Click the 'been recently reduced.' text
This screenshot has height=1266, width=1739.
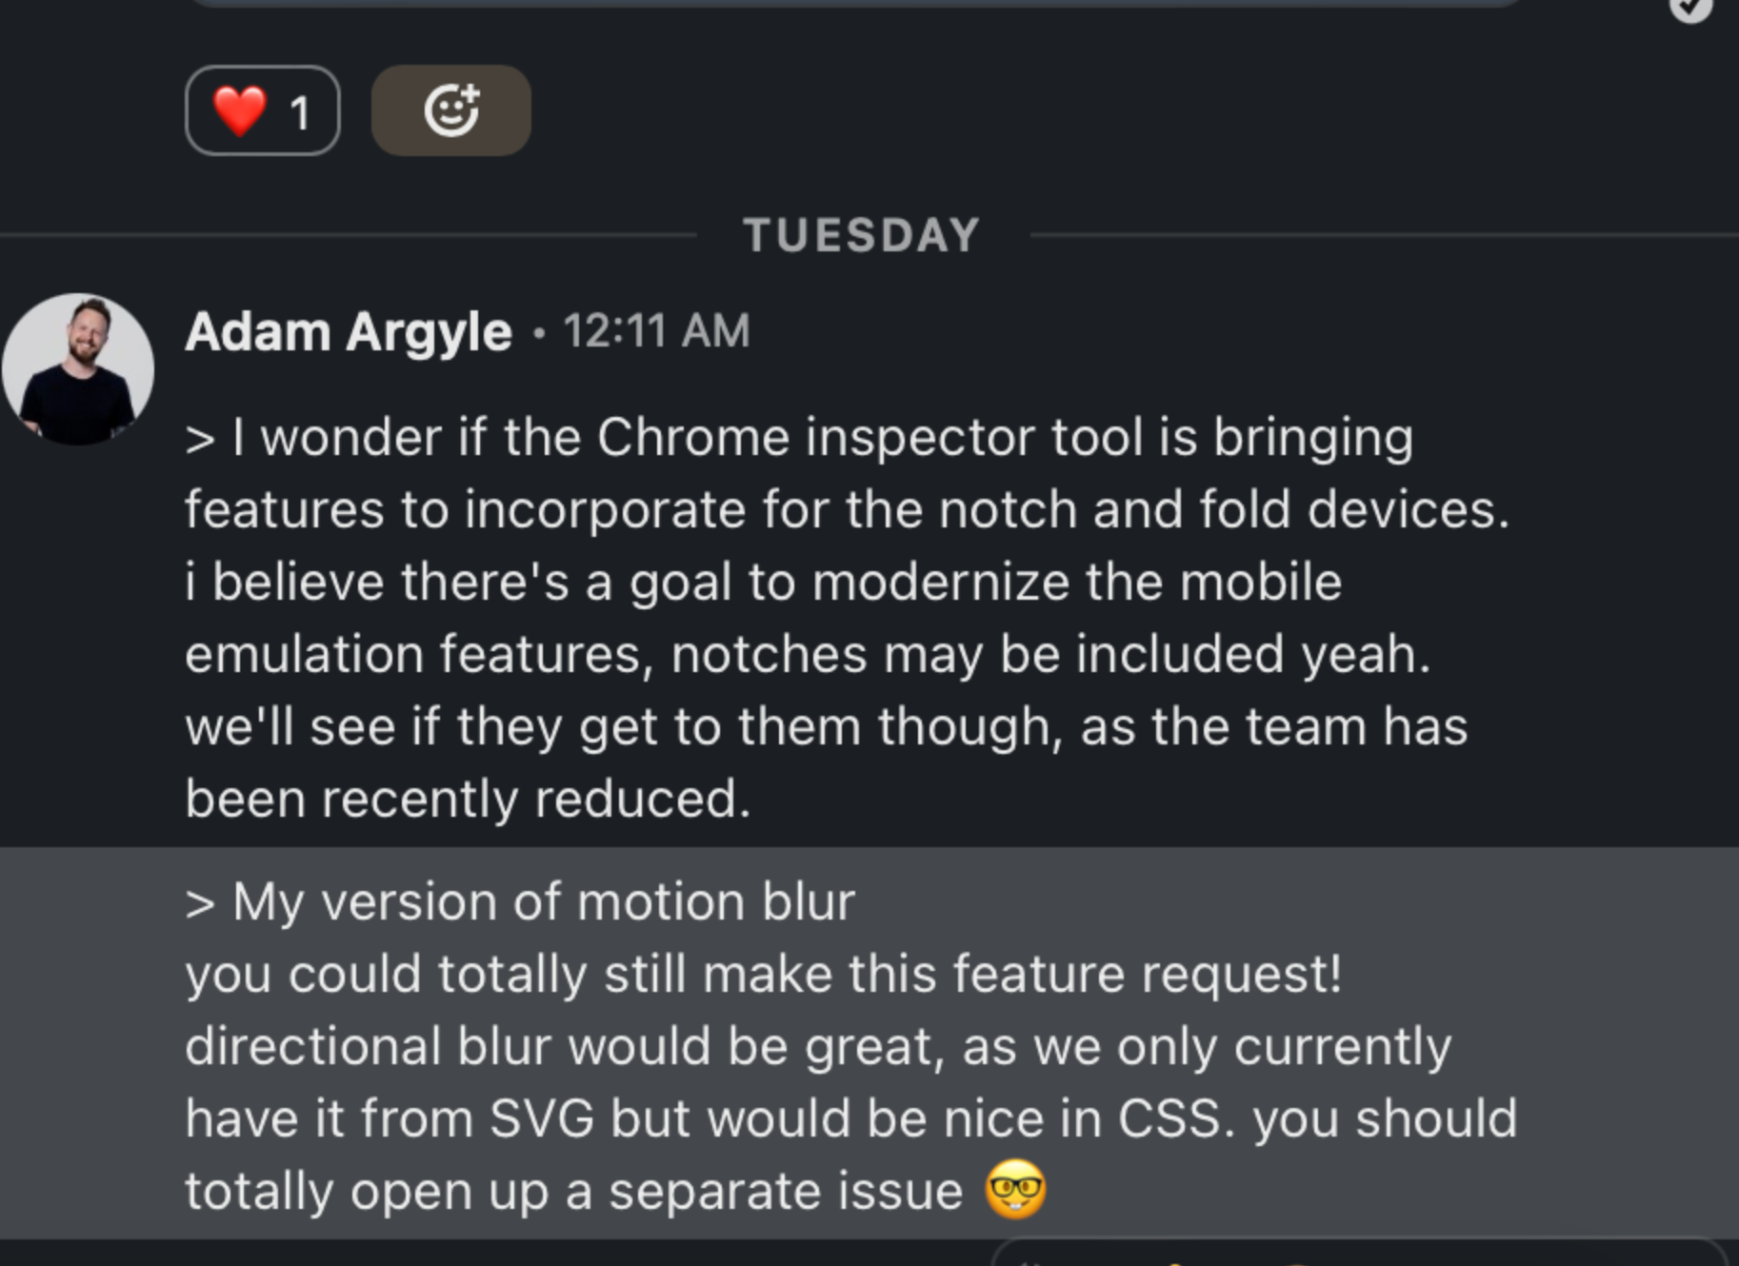[468, 799]
